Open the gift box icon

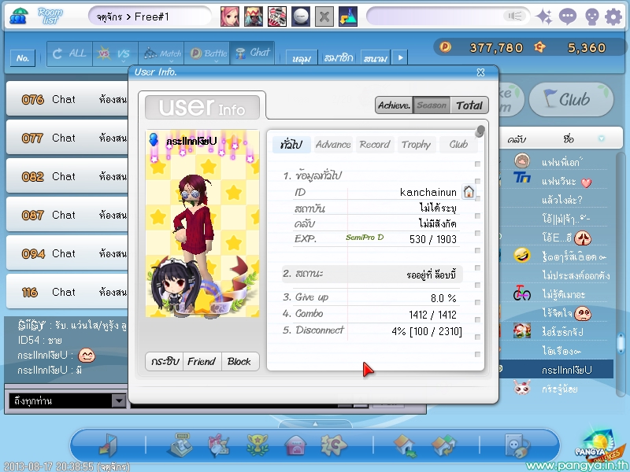pyautogui.click(x=219, y=444)
